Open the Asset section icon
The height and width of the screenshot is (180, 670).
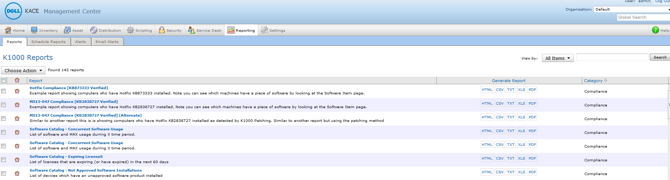point(67,30)
